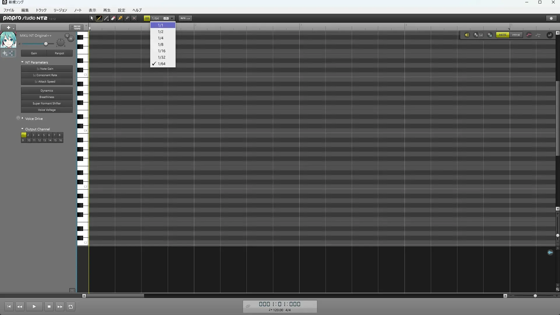The height and width of the screenshot is (315, 560).
Task: Collapse the NT Parameters section
Action: coord(22,62)
